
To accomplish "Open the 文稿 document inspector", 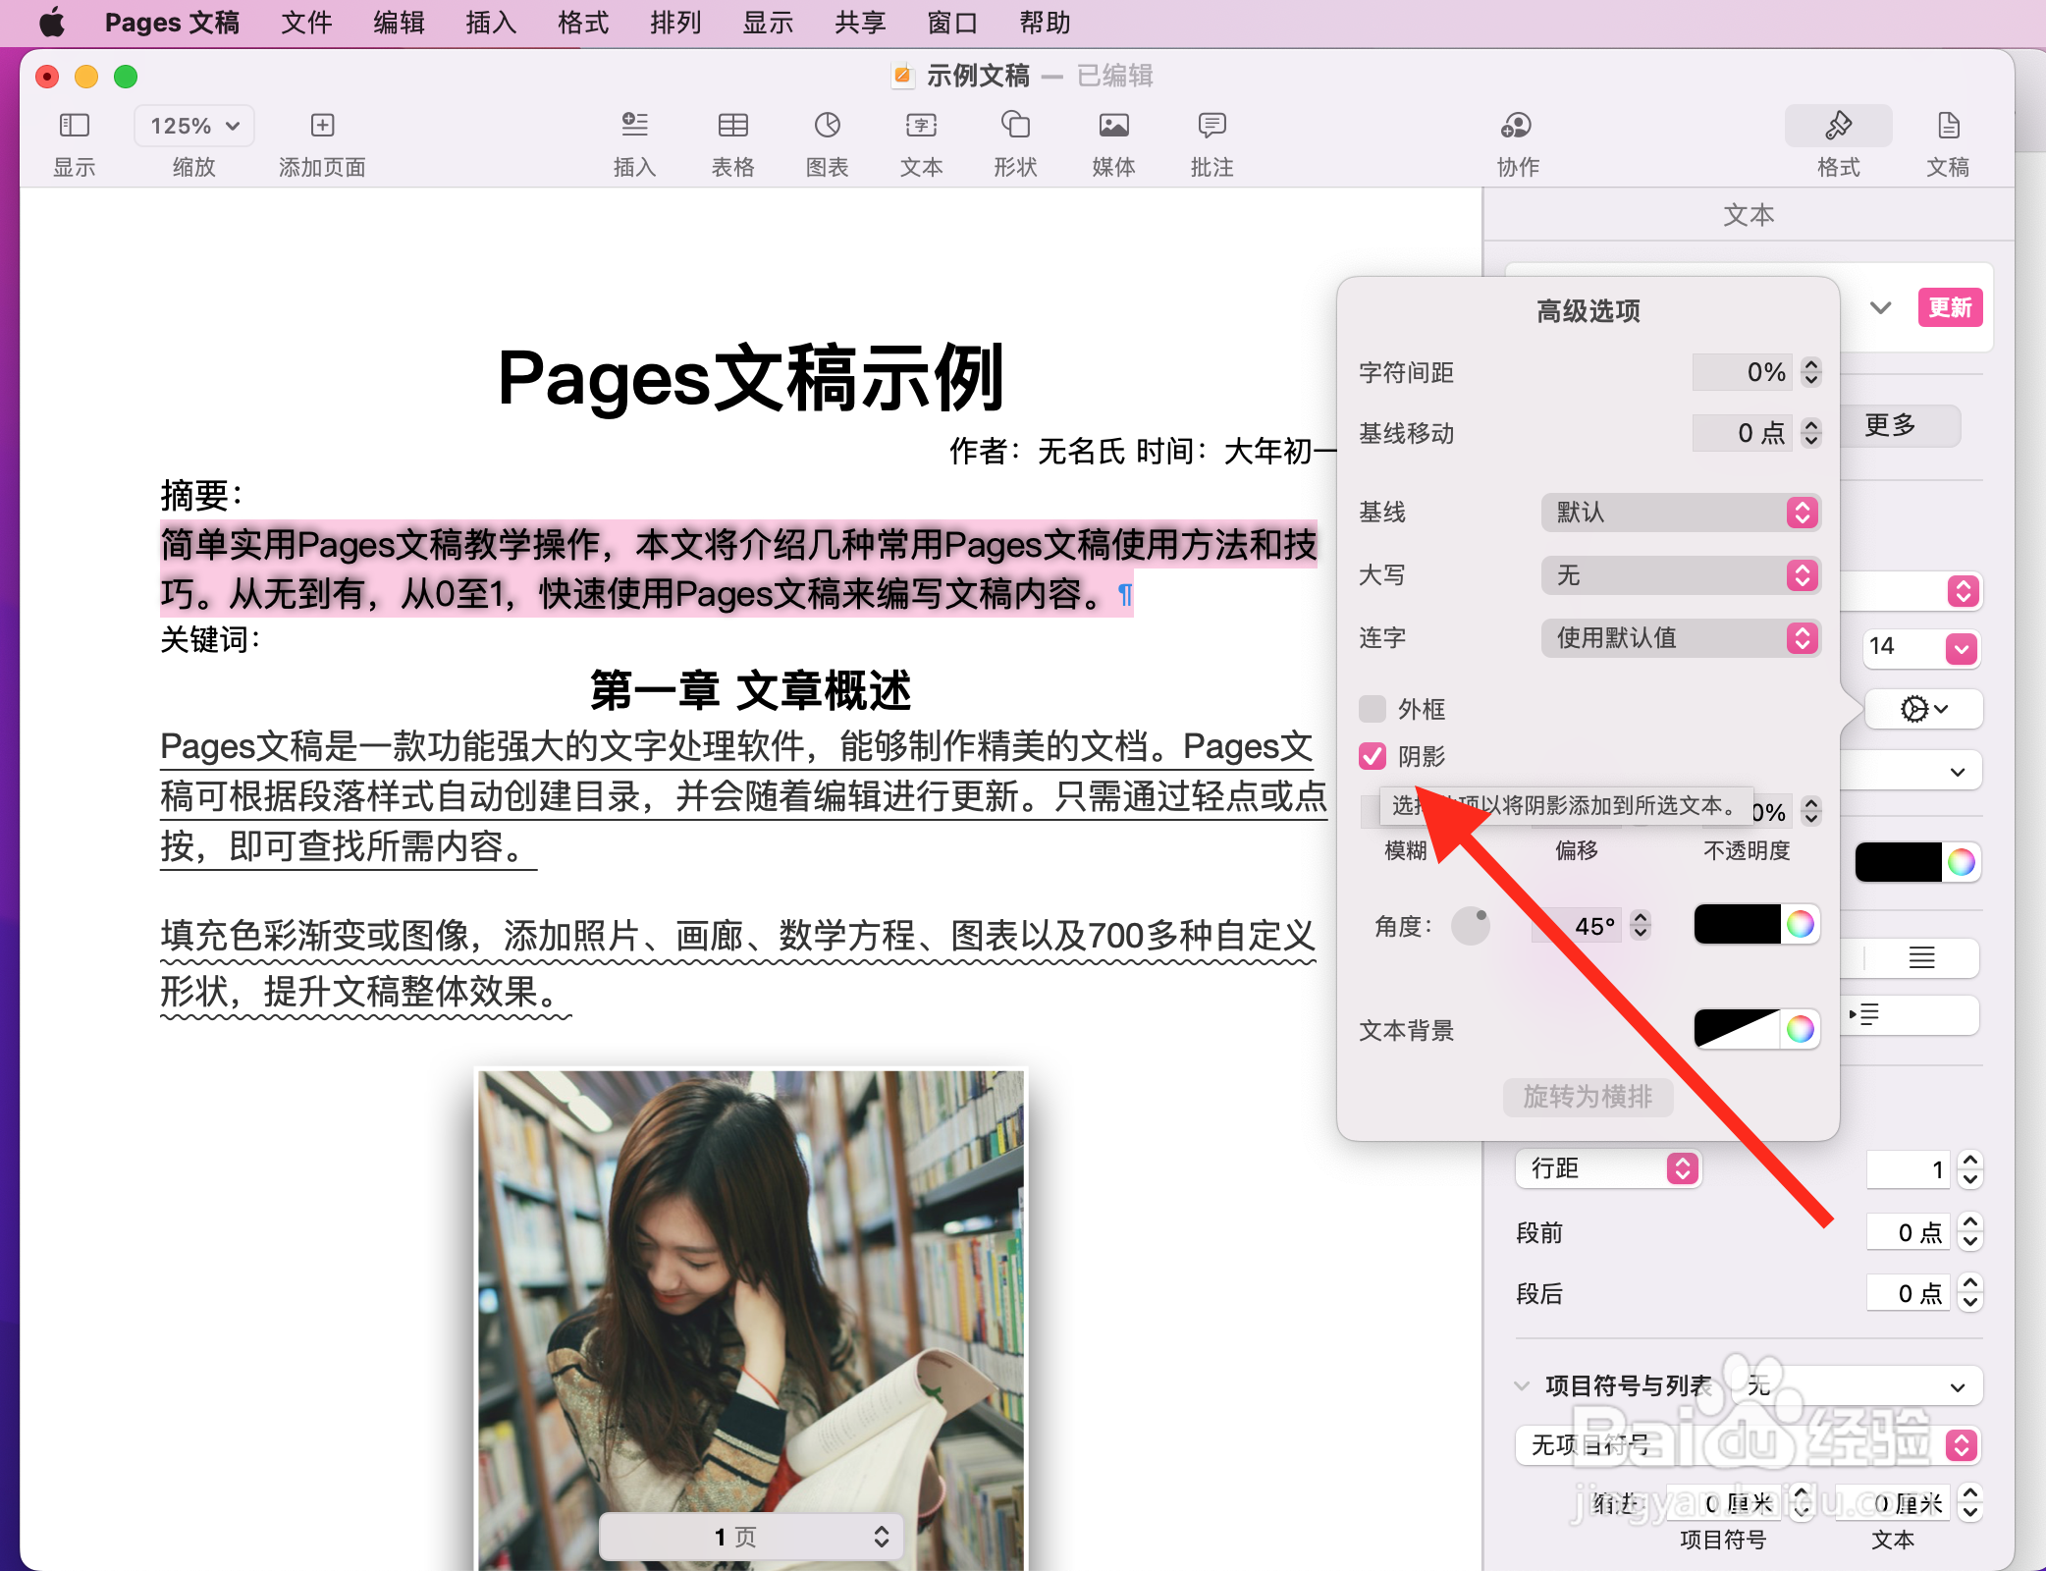I will (1948, 126).
